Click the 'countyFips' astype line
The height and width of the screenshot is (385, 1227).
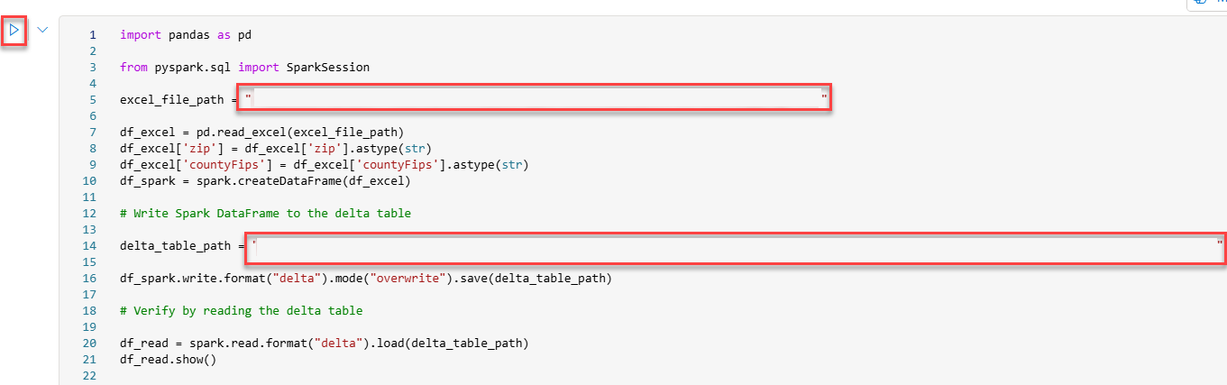[x=323, y=164]
